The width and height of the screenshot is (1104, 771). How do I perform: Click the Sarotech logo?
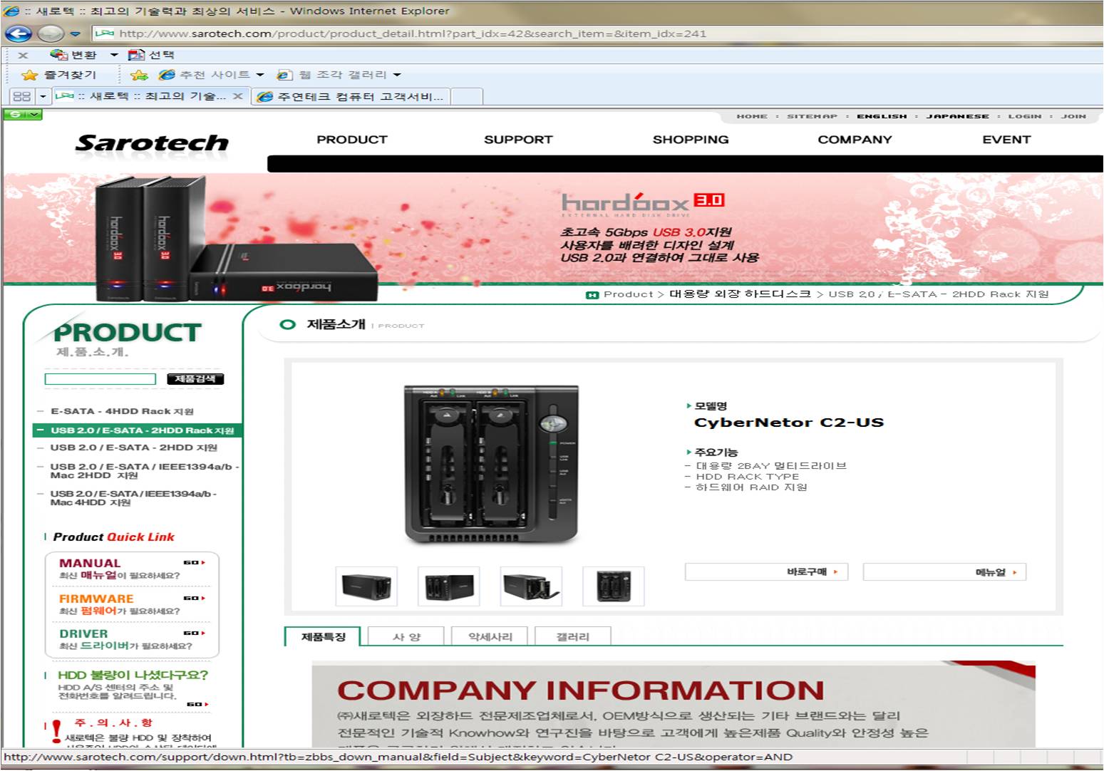[x=152, y=143]
